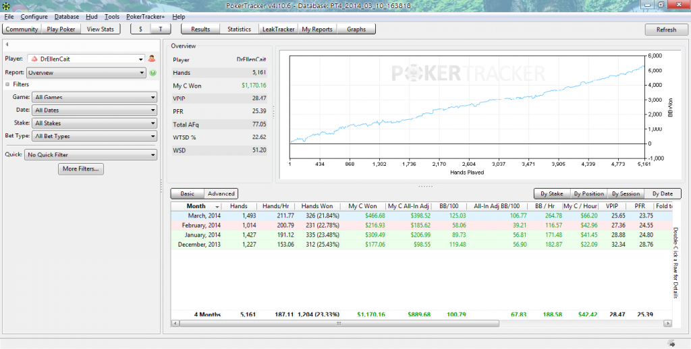Toggle the $ cash games button
Screen dimensions: 691x349
point(140,30)
